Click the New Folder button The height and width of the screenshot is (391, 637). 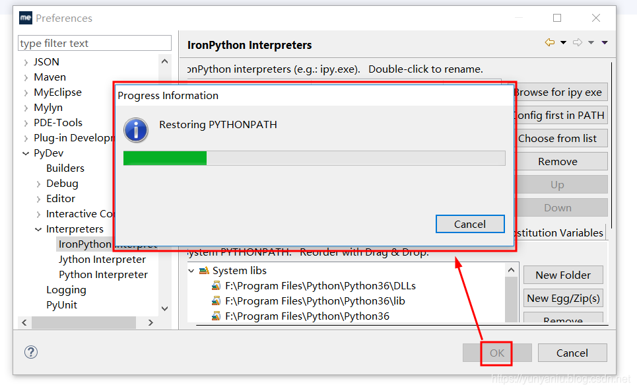[563, 275]
